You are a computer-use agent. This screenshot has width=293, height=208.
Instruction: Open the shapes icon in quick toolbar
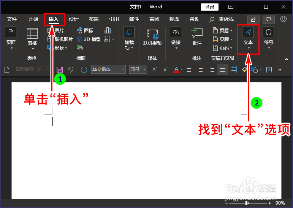point(255,69)
